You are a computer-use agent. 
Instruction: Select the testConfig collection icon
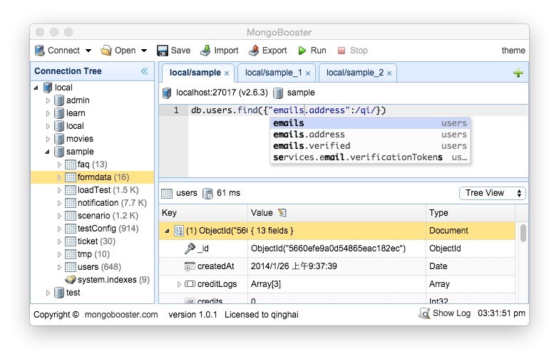click(x=70, y=229)
